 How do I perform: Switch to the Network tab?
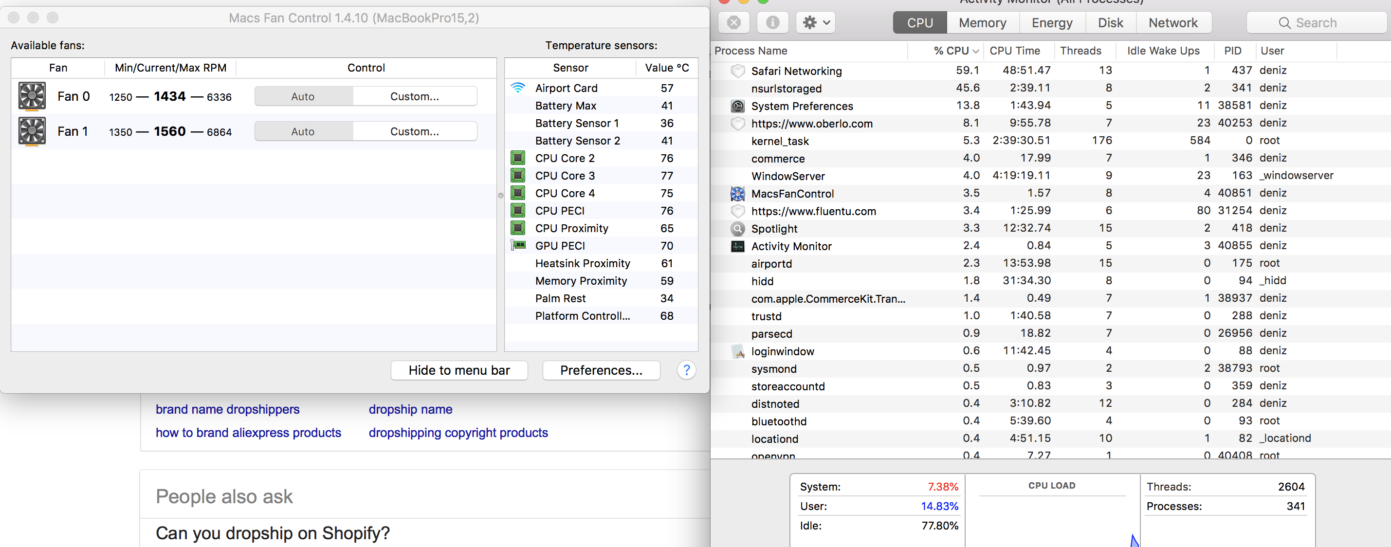1173,23
